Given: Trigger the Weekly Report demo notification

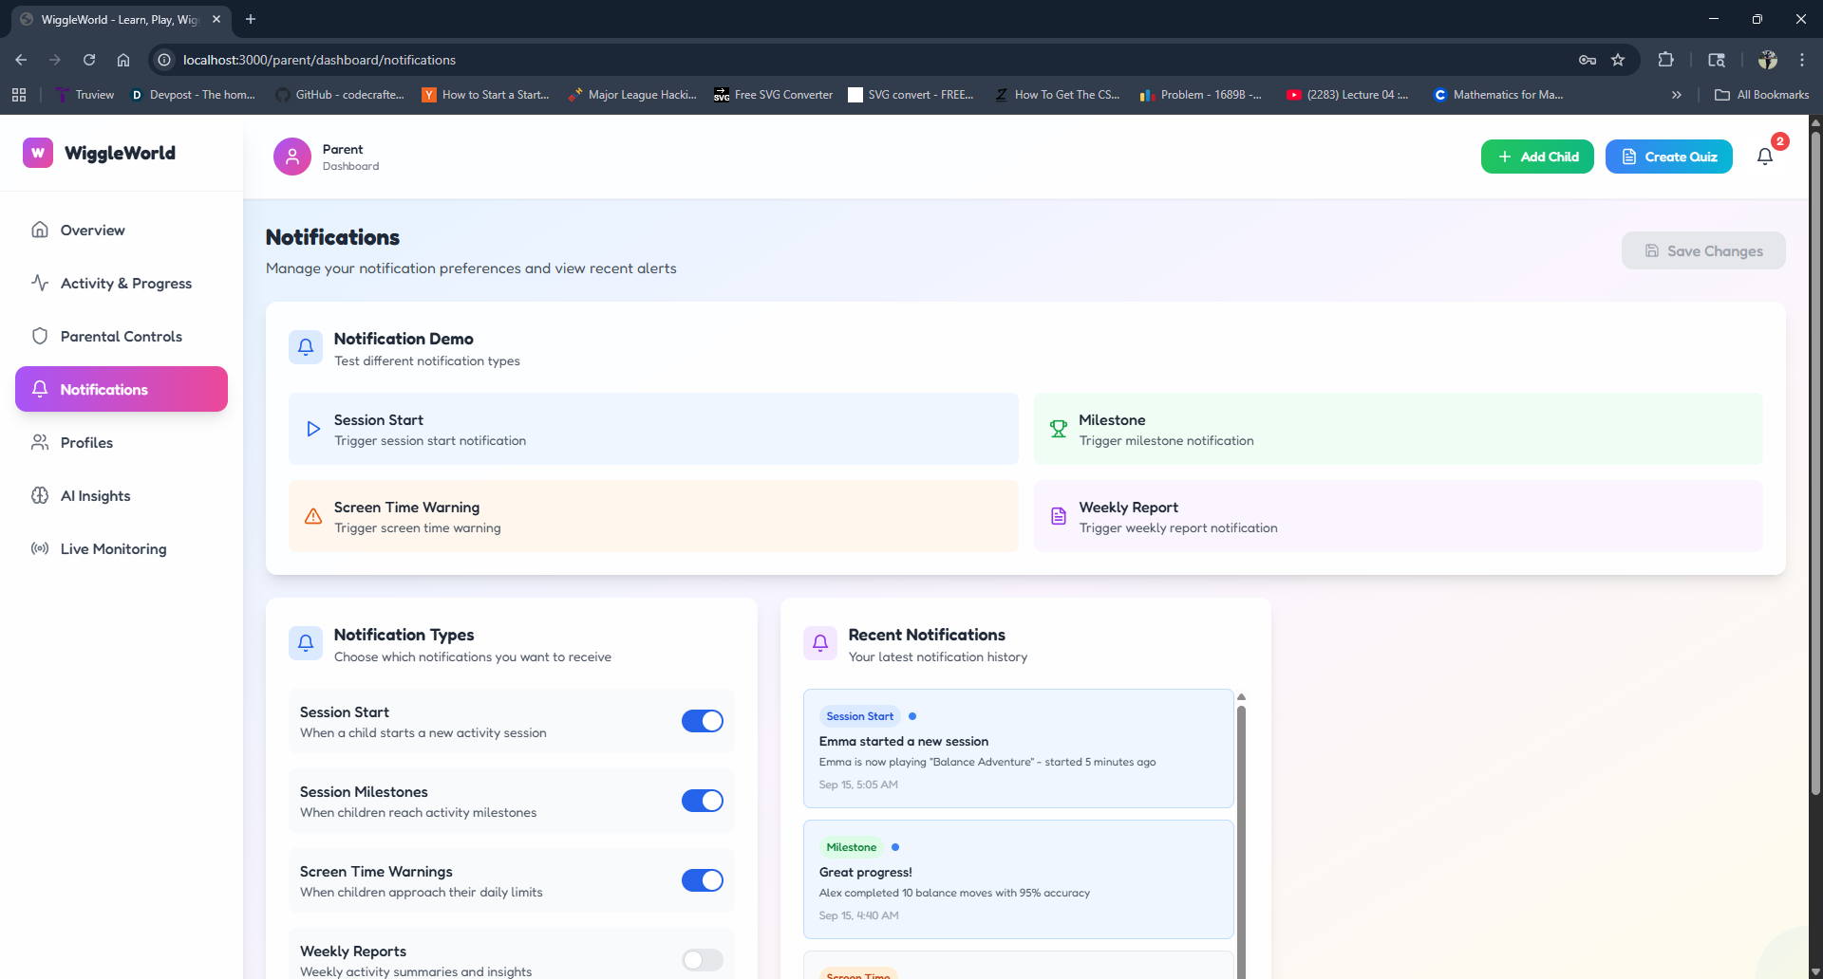Looking at the screenshot, I should coord(1399,516).
